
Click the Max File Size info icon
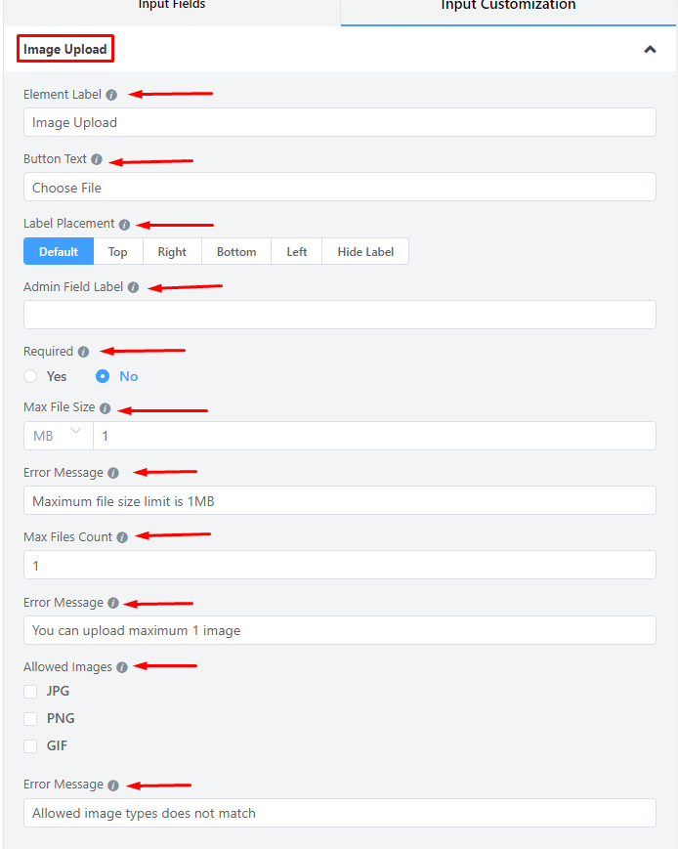(106, 408)
